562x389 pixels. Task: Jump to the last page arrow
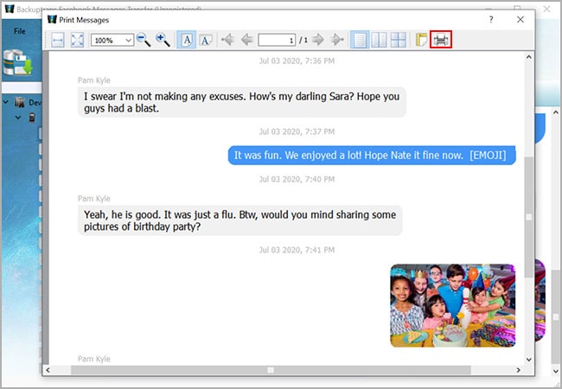(336, 40)
